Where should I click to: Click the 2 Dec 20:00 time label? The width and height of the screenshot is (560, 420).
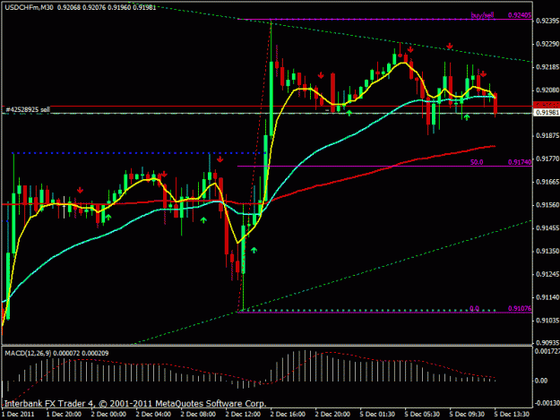332,415
